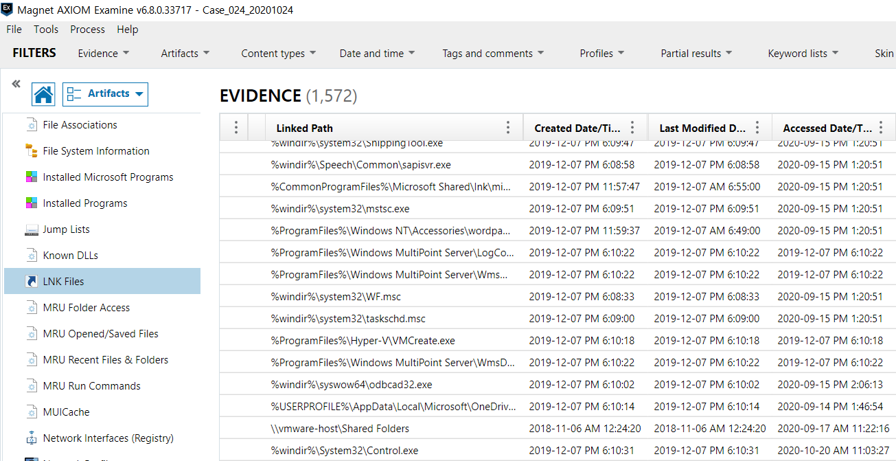
Task: Expand Tags and comments filter
Action: [x=493, y=54]
